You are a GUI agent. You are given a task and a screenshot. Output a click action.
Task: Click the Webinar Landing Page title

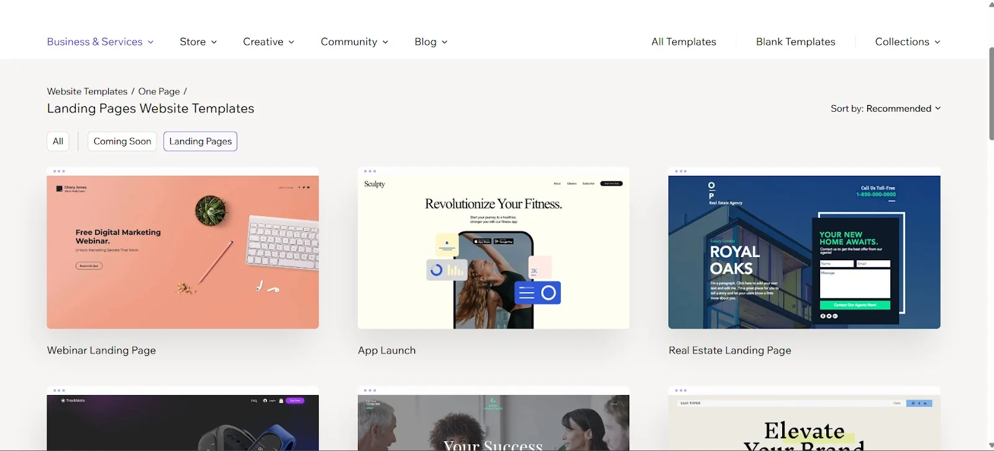click(x=101, y=350)
